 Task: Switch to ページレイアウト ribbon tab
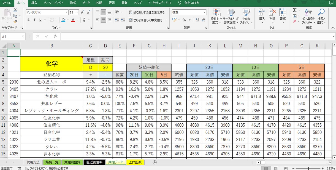54,3
